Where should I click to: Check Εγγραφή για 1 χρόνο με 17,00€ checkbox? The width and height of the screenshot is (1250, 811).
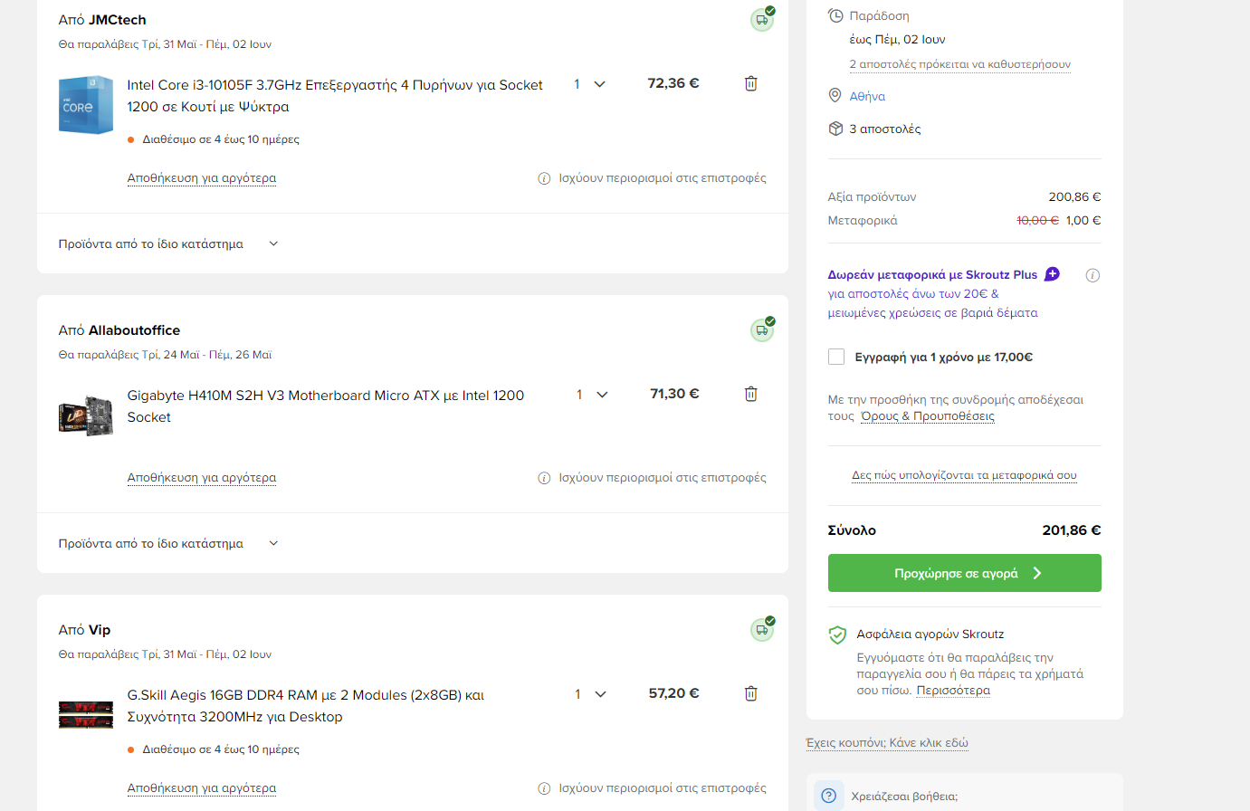click(836, 357)
